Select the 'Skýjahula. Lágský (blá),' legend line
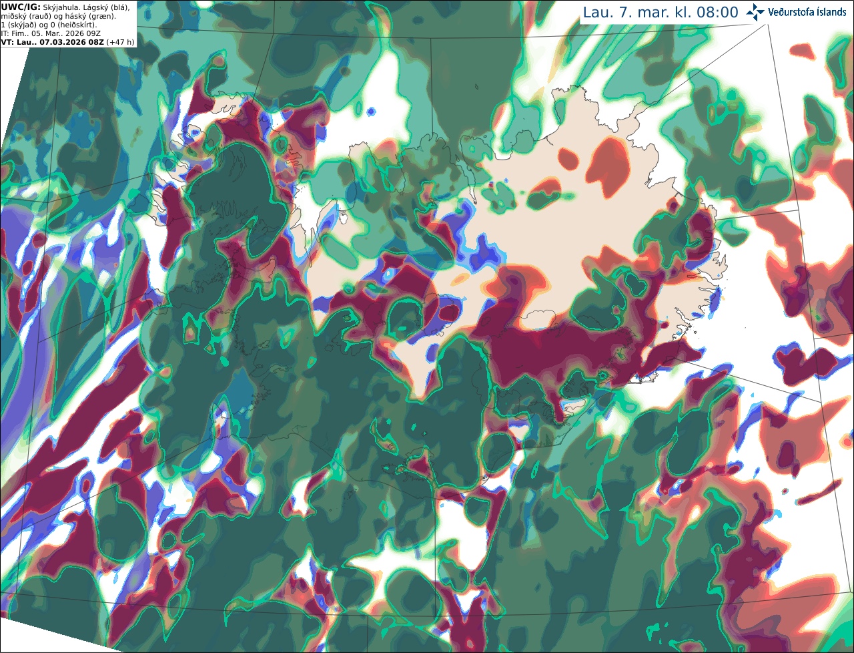Viewport: 854px width, 653px height. [87, 7]
